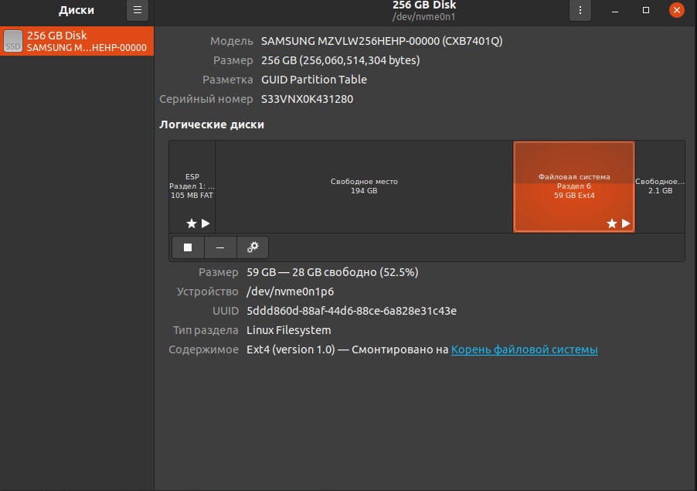697x491 pixels.
Task: Click the play triangle on ESP partition
Action: tap(206, 223)
